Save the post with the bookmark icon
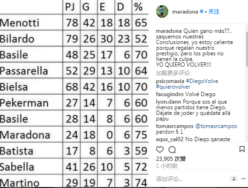Image resolution: width=248 pixels, height=188 pixels. [242, 149]
